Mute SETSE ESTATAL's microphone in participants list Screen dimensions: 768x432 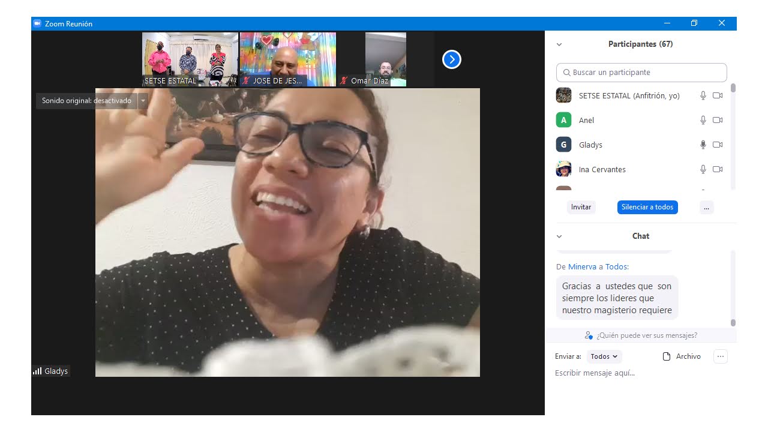point(703,95)
